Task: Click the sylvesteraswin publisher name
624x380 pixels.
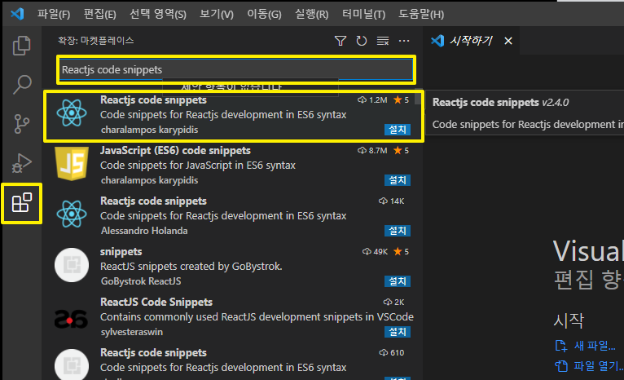Action: (x=132, y=332)
